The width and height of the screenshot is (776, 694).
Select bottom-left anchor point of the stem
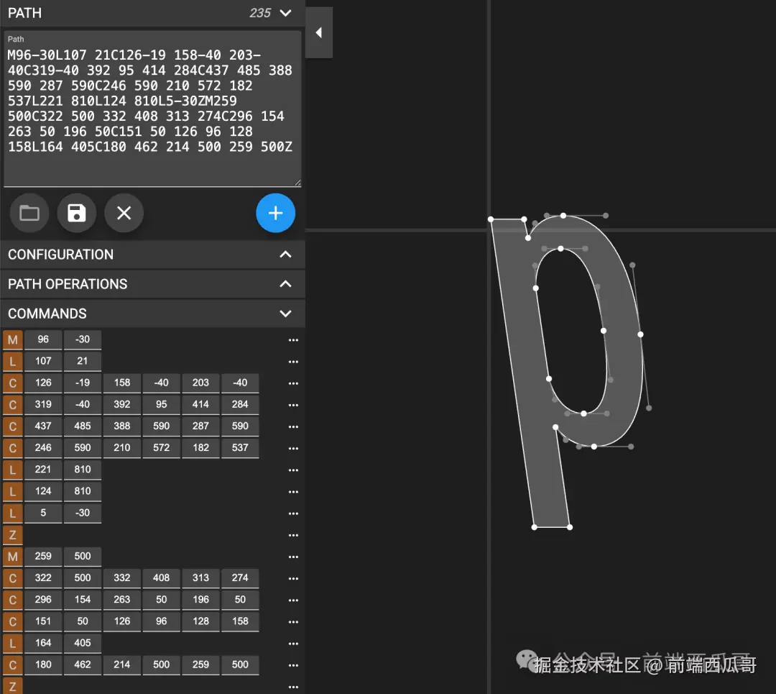pos(535,527)
